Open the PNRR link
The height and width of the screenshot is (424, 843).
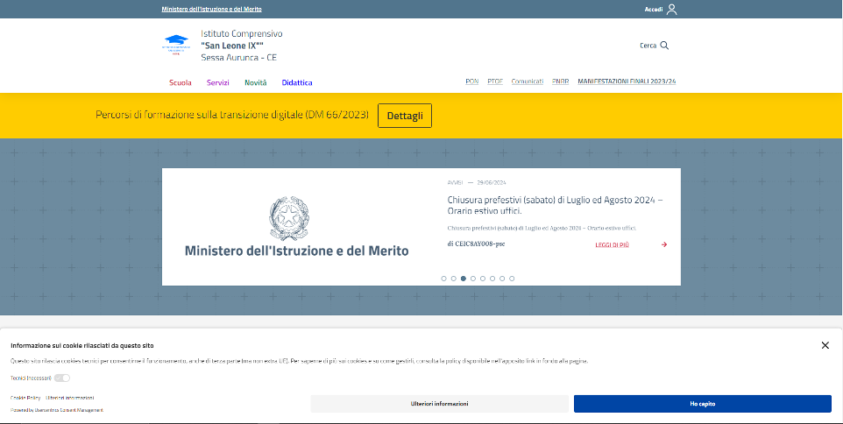561,81
